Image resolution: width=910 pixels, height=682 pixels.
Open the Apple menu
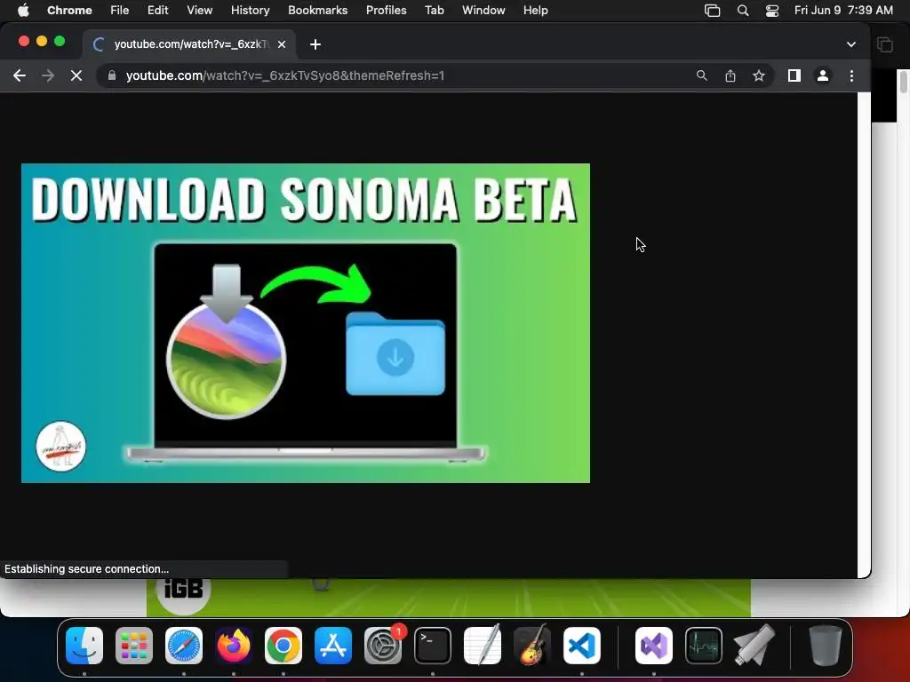[x=22, y=10]
